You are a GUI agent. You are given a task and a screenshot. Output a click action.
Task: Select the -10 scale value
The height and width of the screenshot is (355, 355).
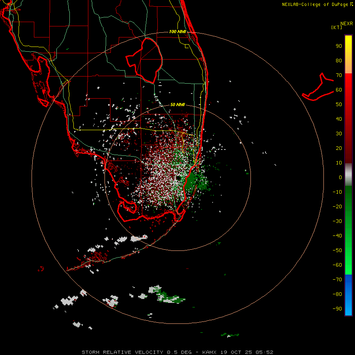point(337,192)
